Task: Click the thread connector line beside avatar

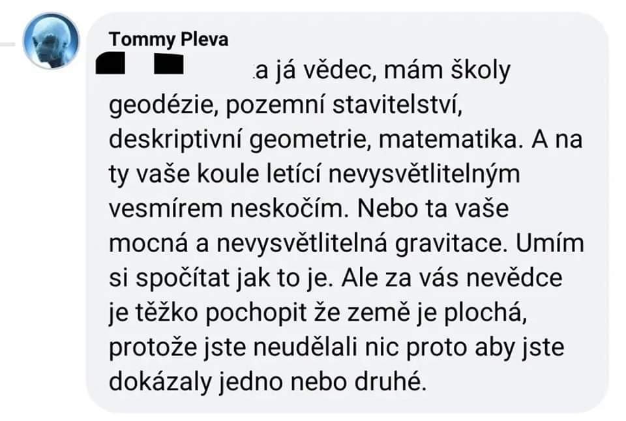Action: click(12, 44)
